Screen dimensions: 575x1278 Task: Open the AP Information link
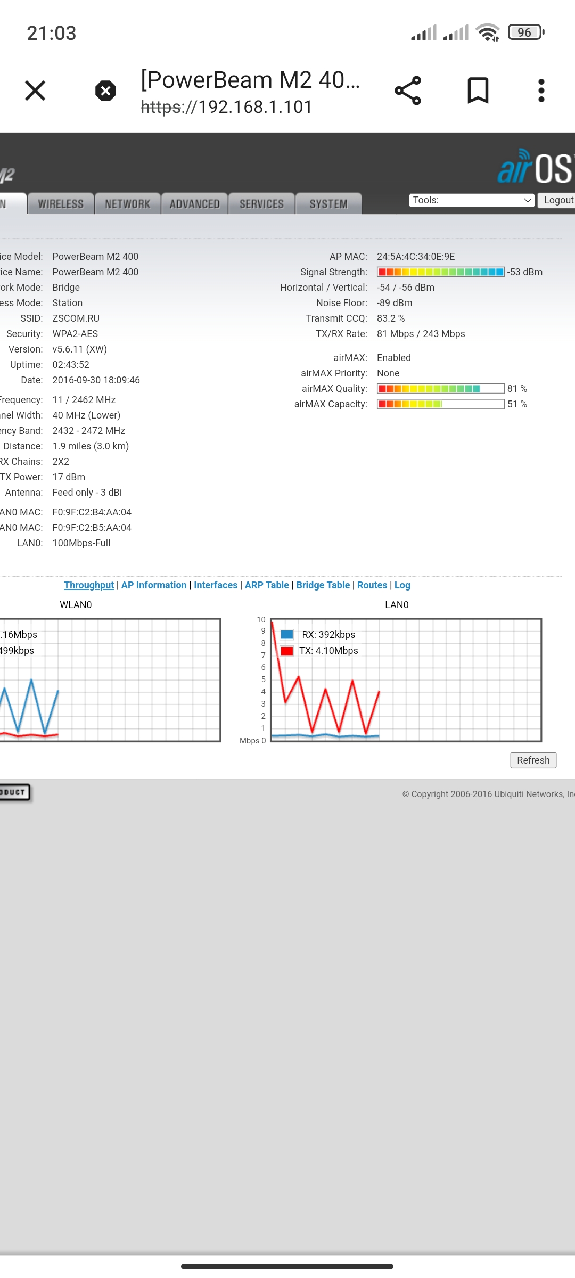(x=154, y=585)
